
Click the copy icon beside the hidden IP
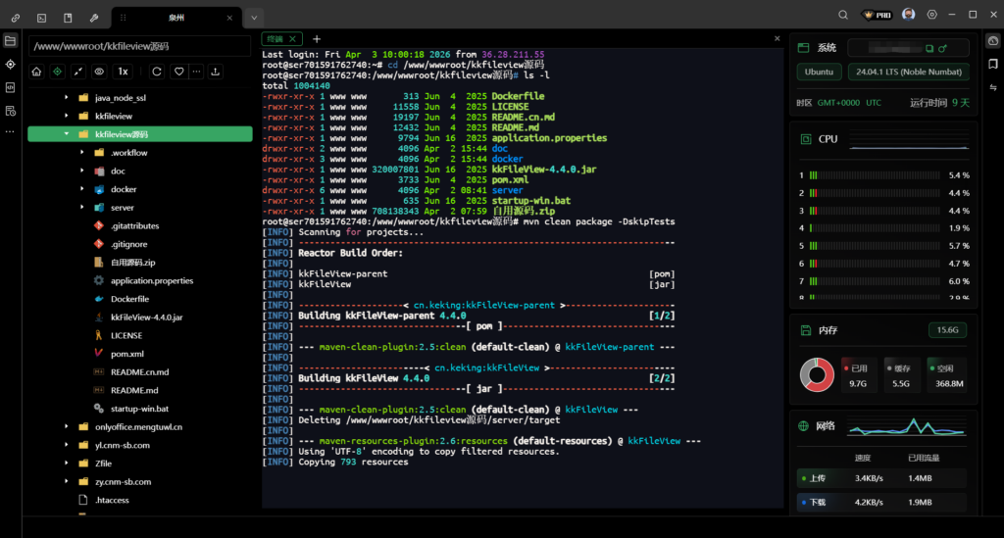click(929, 47)
